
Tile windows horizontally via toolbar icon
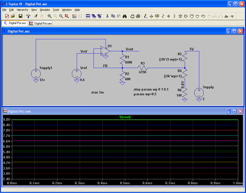pyautogui.click(x=88, y=16)
